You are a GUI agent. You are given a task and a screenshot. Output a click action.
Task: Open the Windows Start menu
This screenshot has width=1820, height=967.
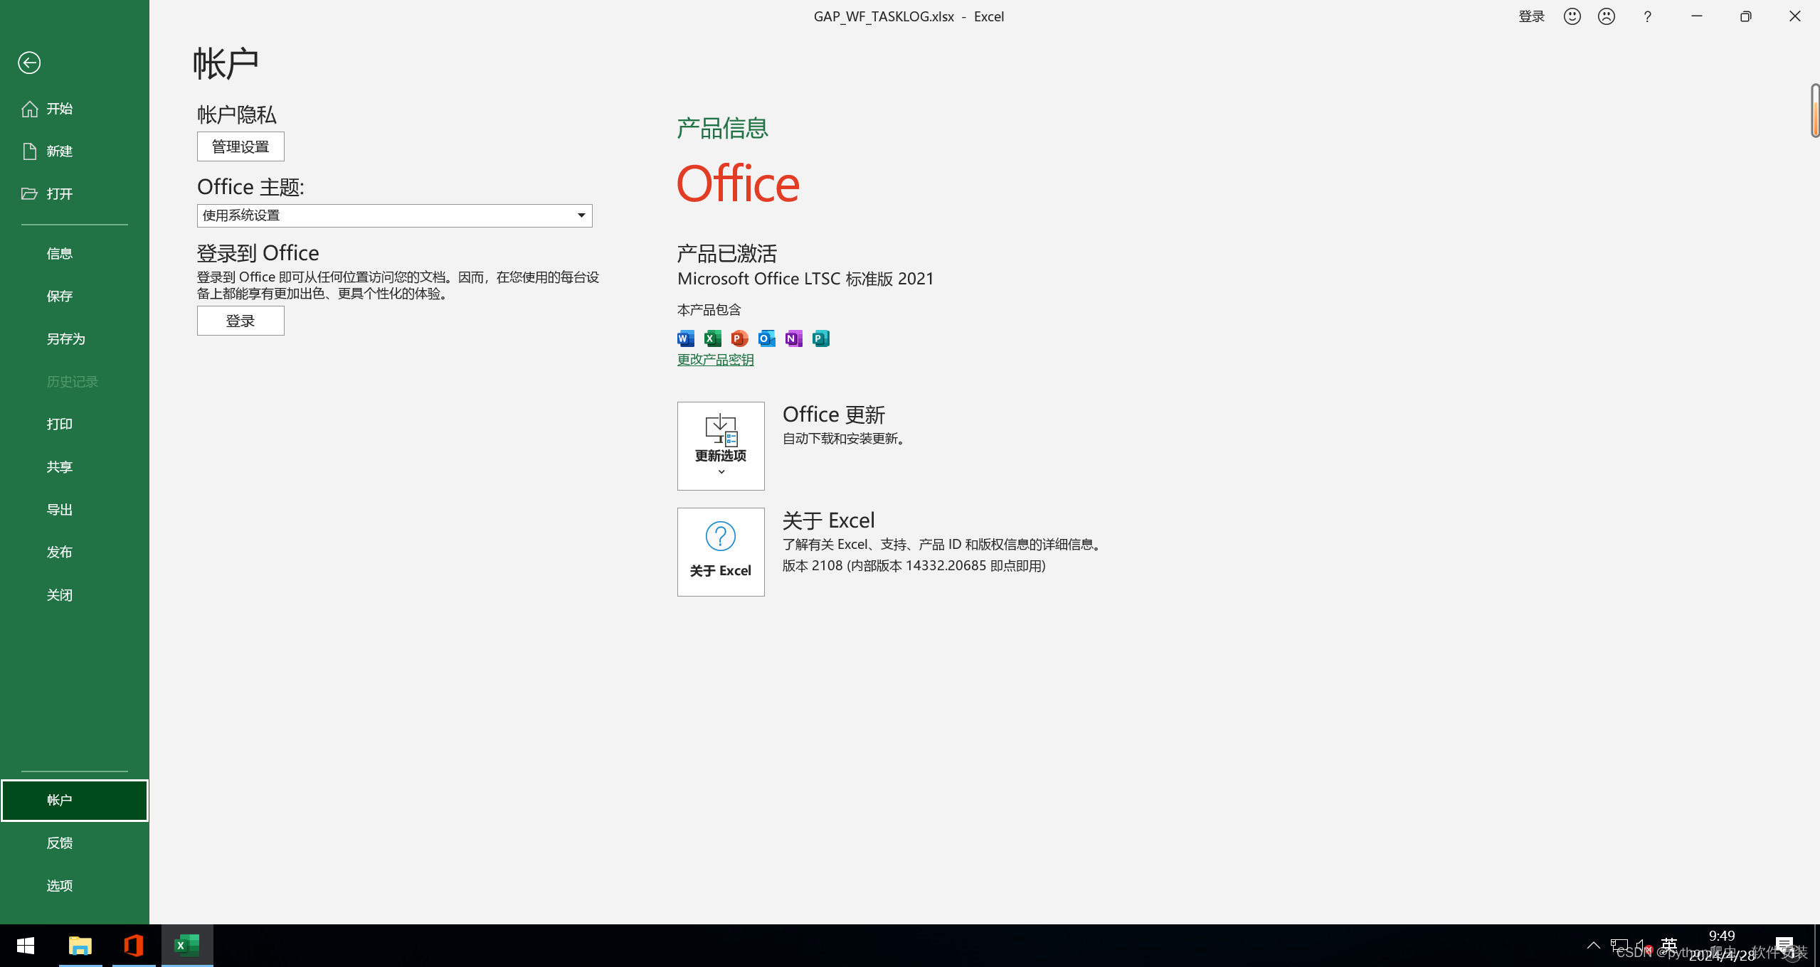(18, 946)
